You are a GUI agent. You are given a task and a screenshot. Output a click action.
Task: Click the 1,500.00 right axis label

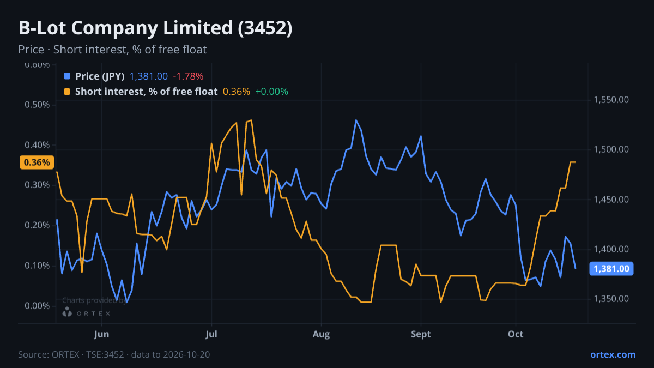click(x=611, y=149)
